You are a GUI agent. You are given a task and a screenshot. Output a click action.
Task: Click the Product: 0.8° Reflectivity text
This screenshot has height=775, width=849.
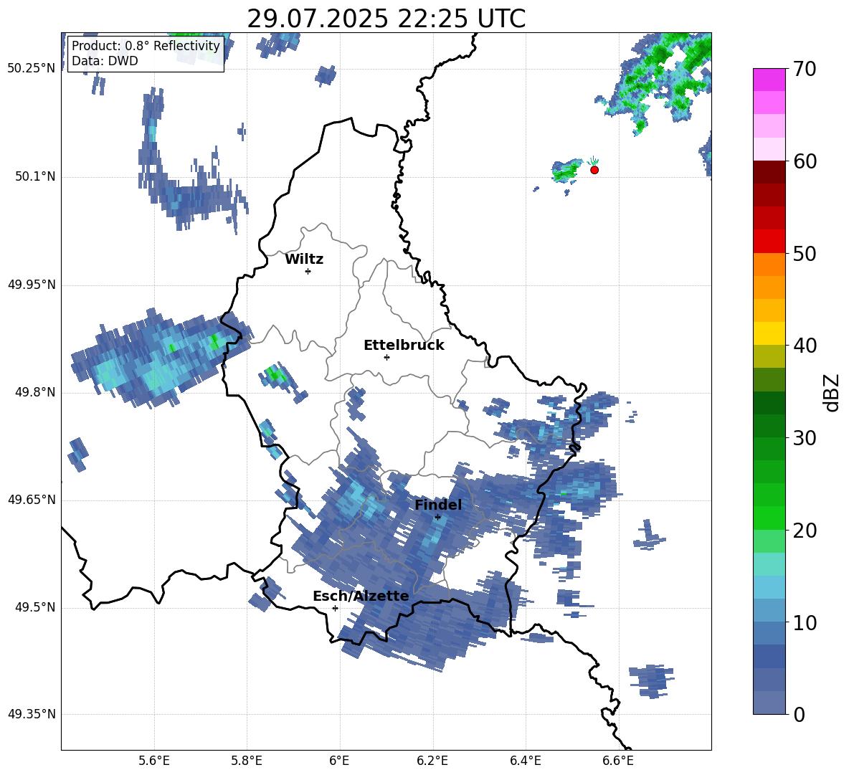146,45
